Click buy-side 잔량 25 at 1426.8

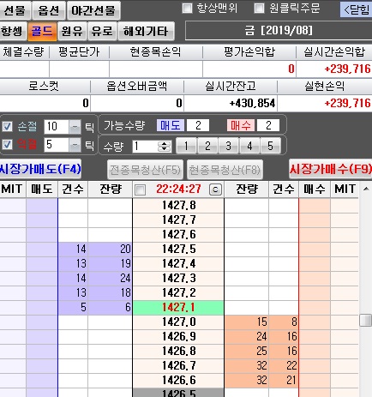click(246, 352)
